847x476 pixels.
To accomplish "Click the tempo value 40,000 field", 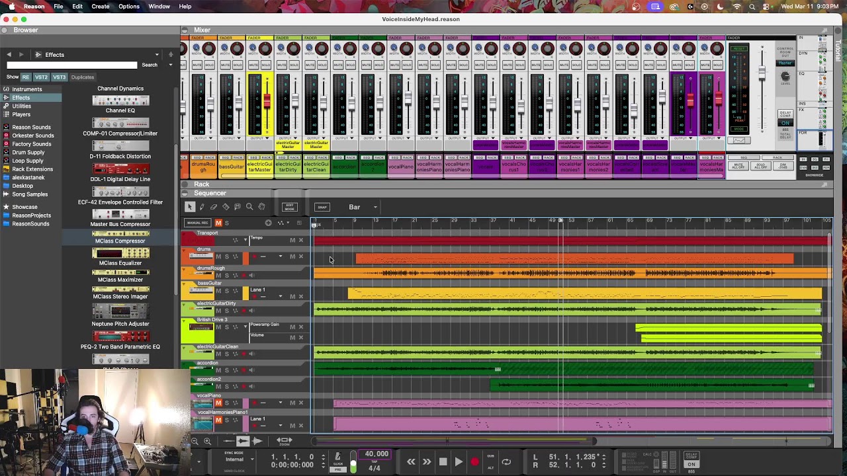I will click(x=377, y=454).
